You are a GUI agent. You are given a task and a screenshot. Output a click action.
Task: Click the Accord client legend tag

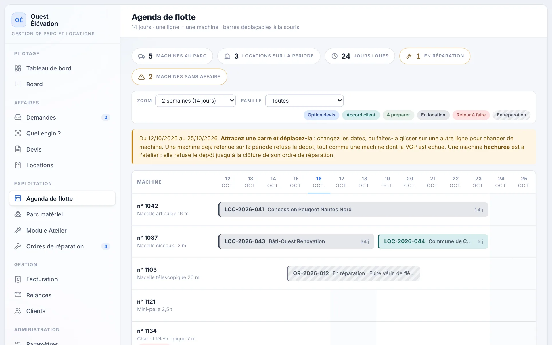[x=361, y=115]
